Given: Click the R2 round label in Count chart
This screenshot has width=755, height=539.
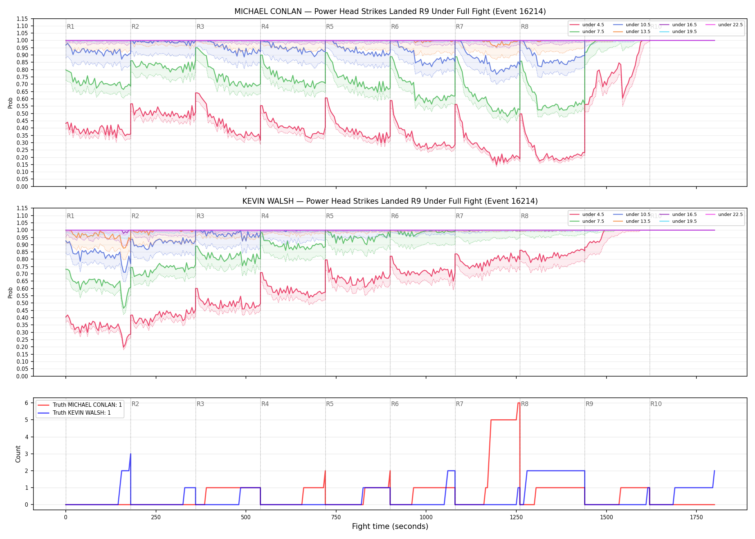Looking at the screenshot, I should [x=135, y=404].
